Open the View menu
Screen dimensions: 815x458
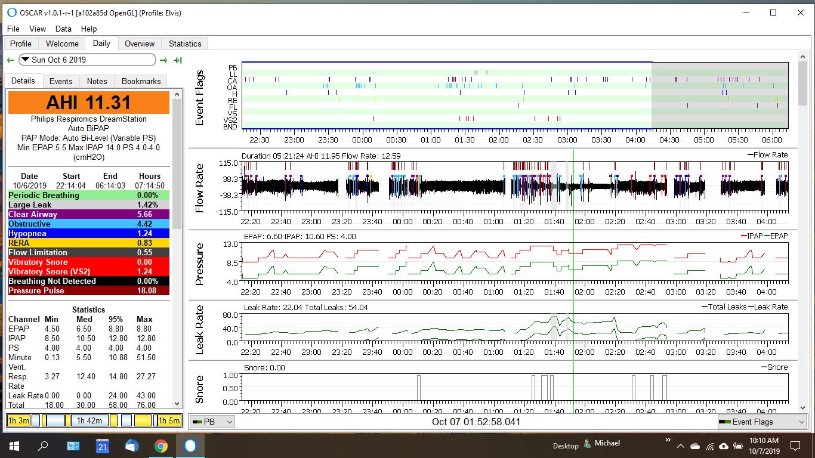pos(38,29)
